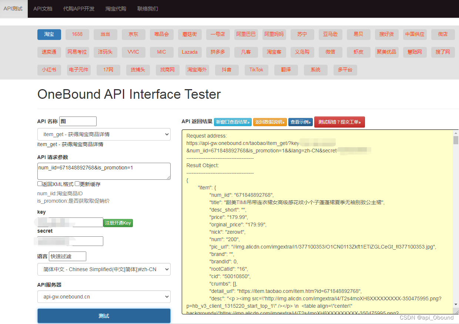The height and width of the screenshot is (324, 459).
Task: Select the 小红书 platform button
Action: click(49, 70)
